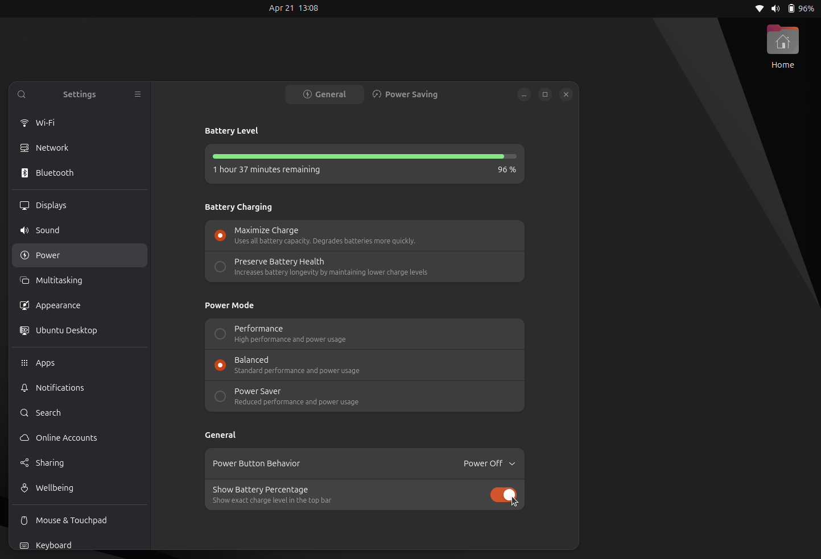Select the Wi-Fi sidebar icon

pos(24,122)
